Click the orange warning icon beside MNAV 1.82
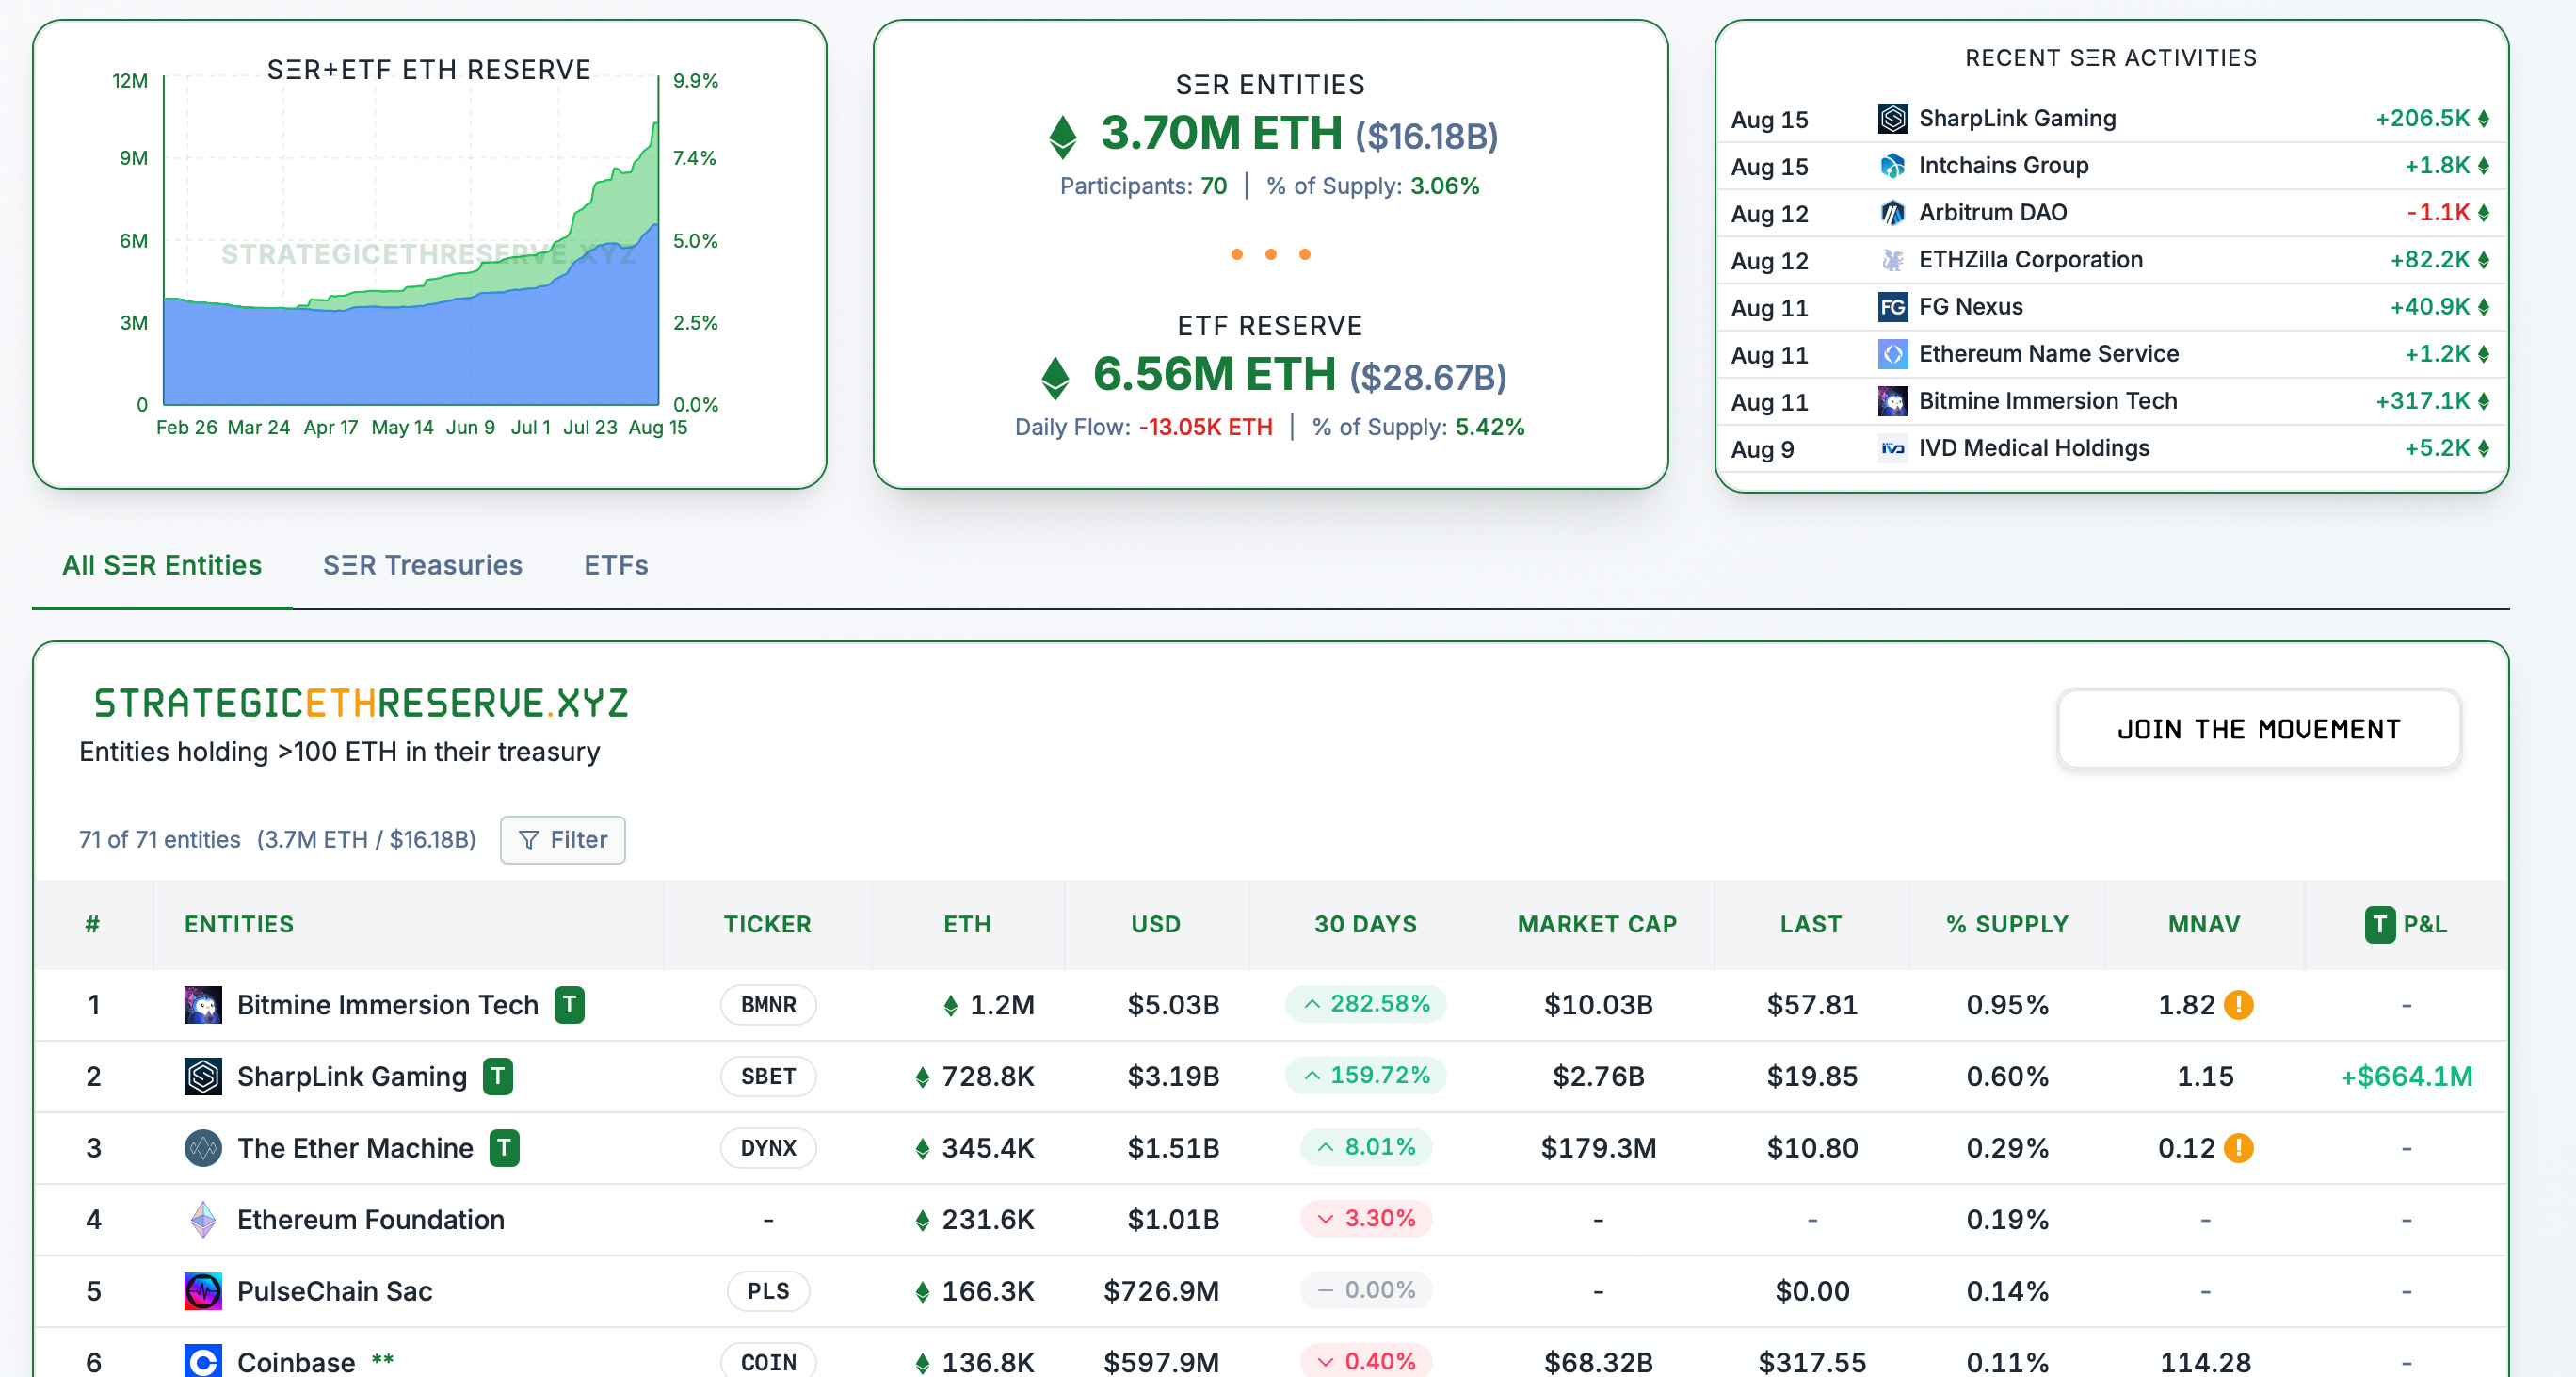The width and height of the screenshot is (2576, 1377). 2238,1004
